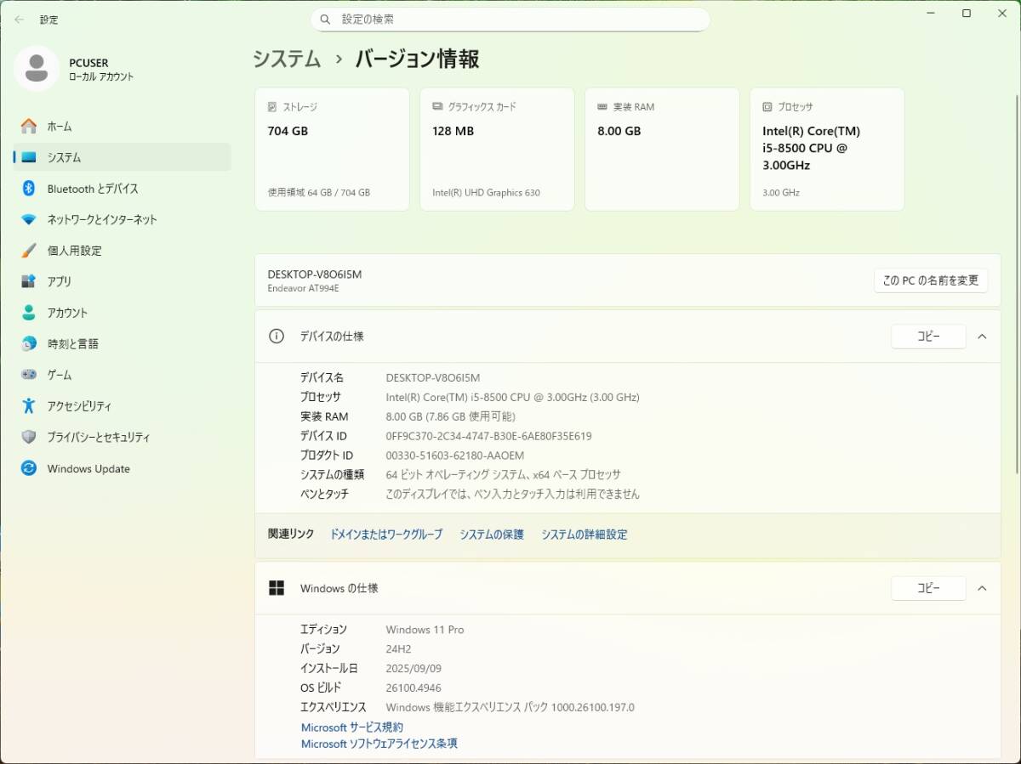Image resolution: width=1021 pixels, height=764 pixels.
Task: Collapse the デバイスの仕様 section
Action: click(983, 337)
